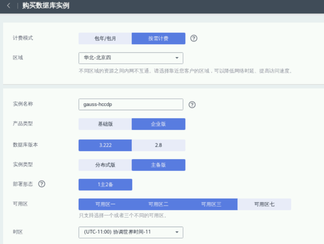The height and width of the screenshot is (244, 324).
Task: Click the 计费模式 label
Action: click(x=23, y=38)
